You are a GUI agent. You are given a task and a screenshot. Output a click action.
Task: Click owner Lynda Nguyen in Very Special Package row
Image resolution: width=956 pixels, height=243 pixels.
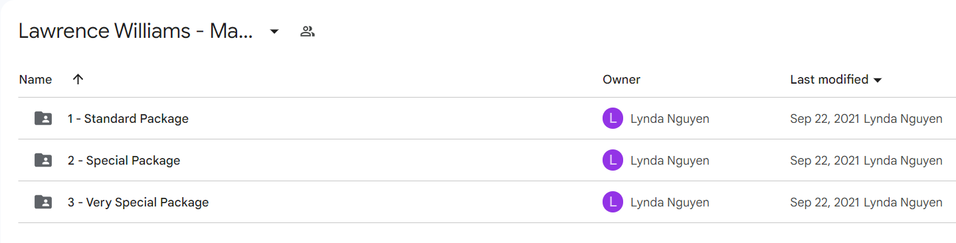(670, 202)
